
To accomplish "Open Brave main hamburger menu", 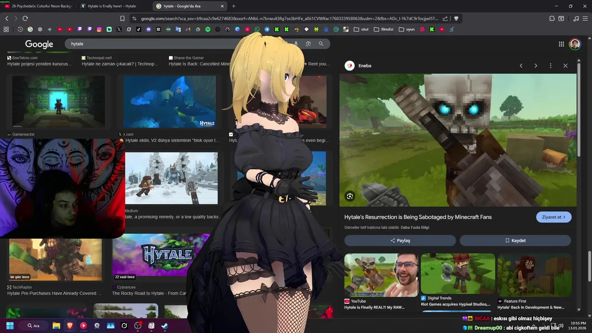I will pos(586,18).
